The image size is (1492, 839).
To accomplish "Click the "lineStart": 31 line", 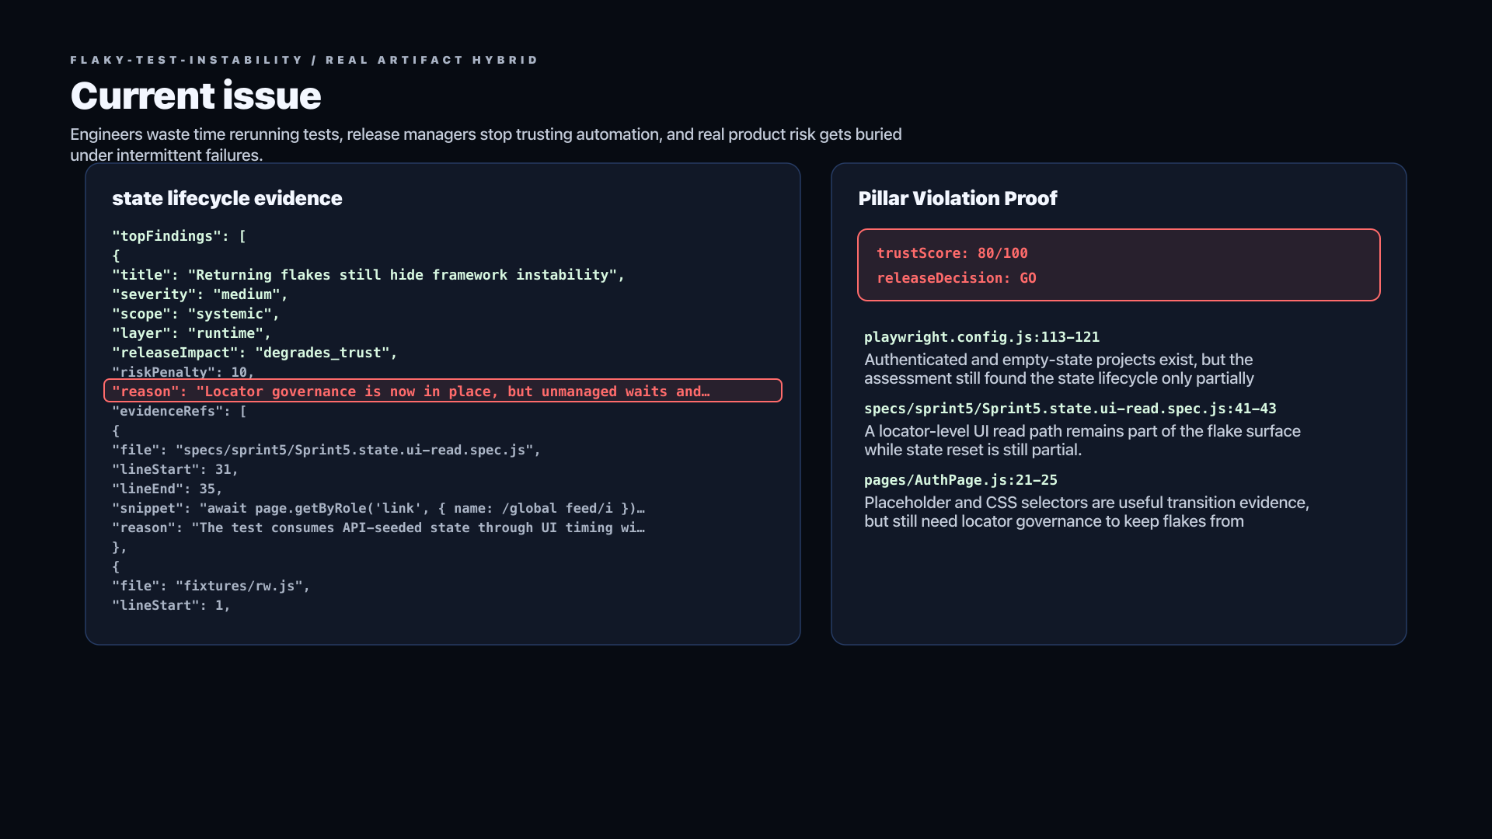I will 175,469.
